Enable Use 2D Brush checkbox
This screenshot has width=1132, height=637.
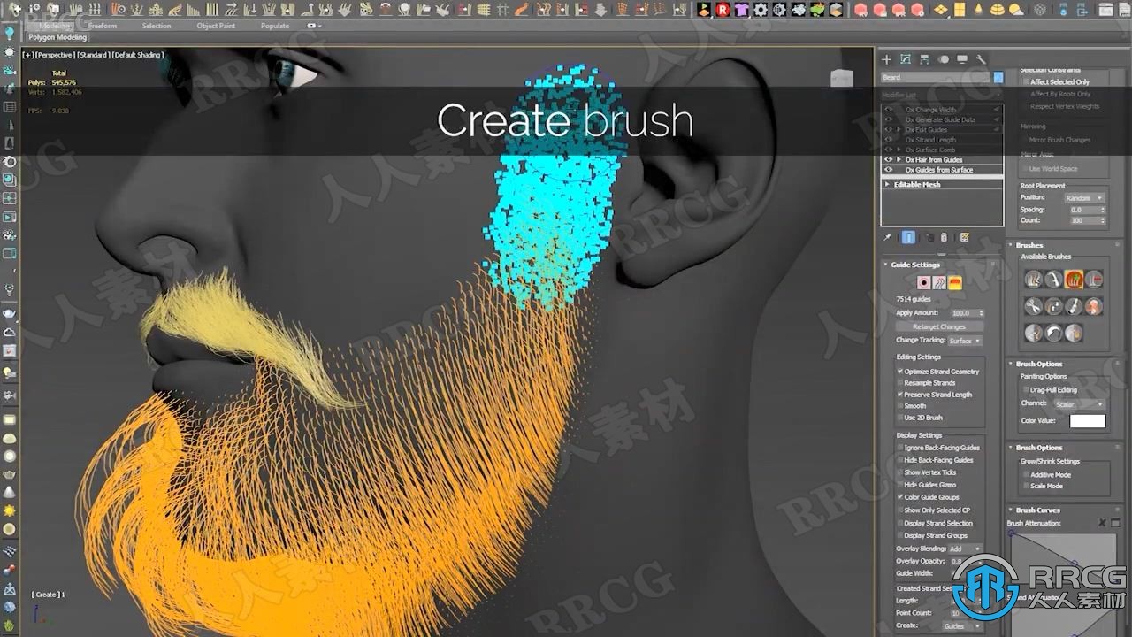click(900, 418)
